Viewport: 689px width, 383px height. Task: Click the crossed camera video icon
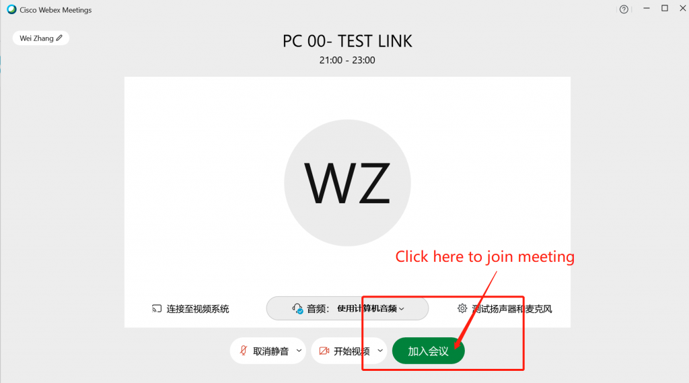324,351
